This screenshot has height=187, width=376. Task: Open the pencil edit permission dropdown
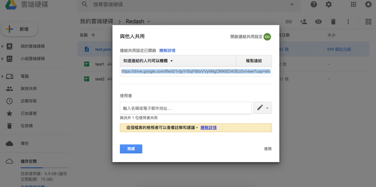pyautogui.click(x=263, y=108)
